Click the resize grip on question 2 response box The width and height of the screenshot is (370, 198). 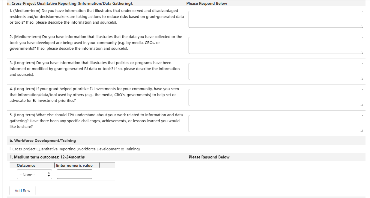[x=361, y=52]
